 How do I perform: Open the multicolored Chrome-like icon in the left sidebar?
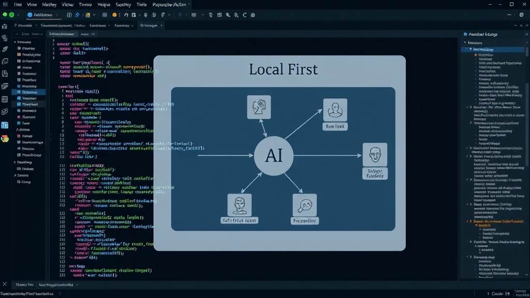click(5, 139)
